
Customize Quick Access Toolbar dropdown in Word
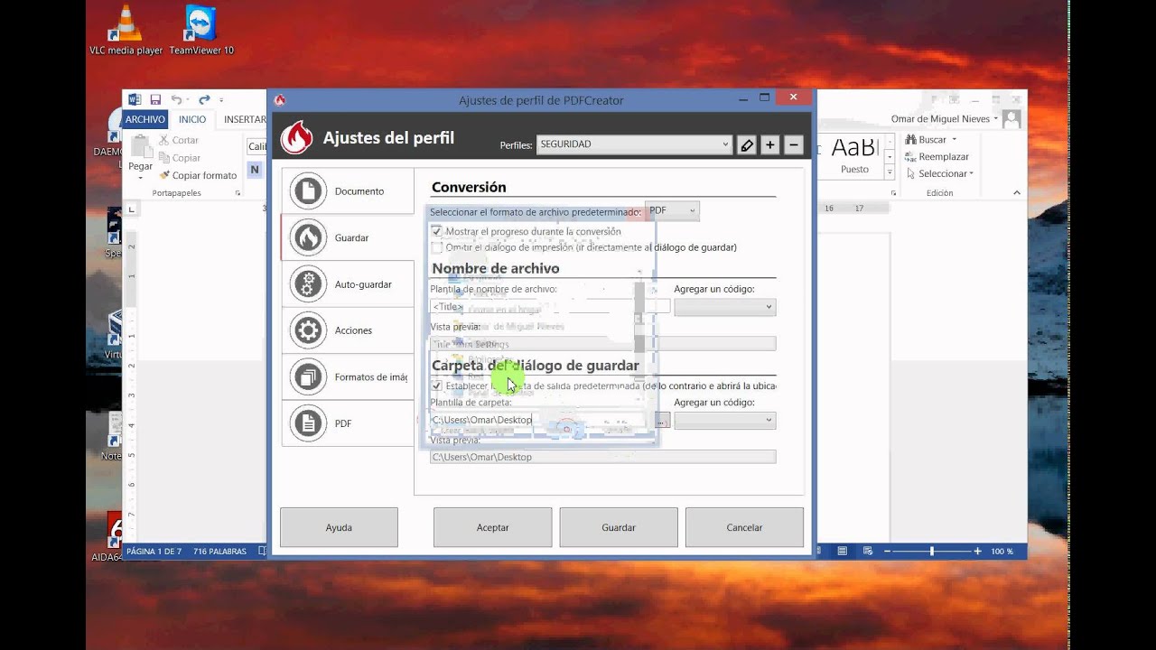(221, 100)
